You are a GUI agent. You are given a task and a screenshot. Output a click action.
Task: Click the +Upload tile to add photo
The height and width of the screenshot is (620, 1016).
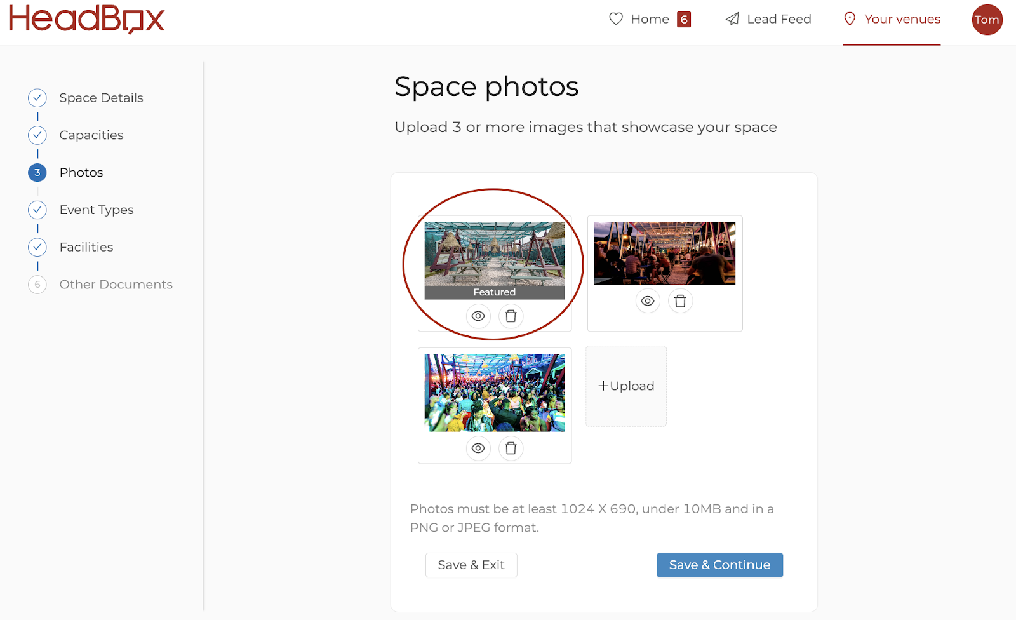(x=626, y=386)
